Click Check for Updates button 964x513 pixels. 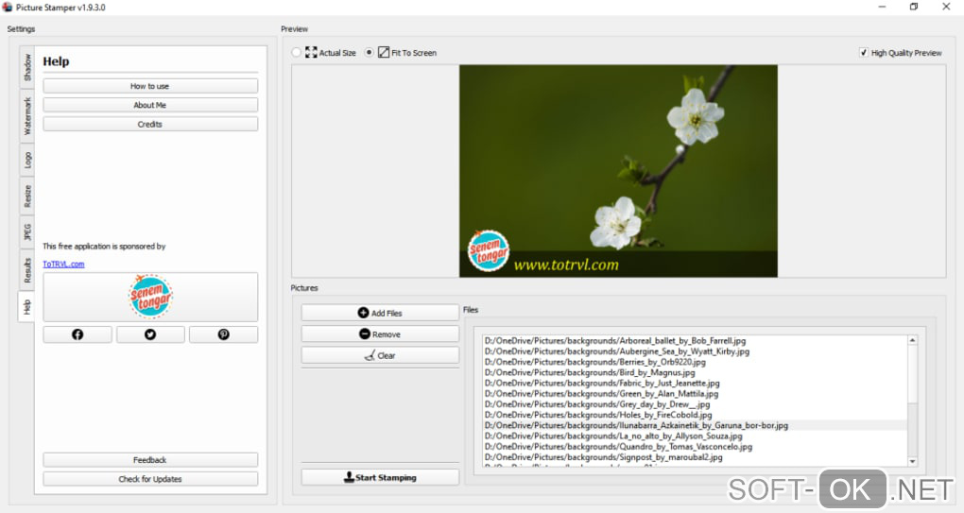[150, 479]
